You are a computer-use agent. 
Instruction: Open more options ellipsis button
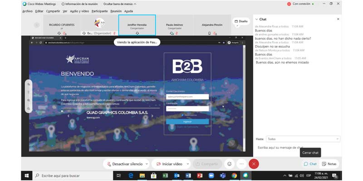tap(242, 164)
